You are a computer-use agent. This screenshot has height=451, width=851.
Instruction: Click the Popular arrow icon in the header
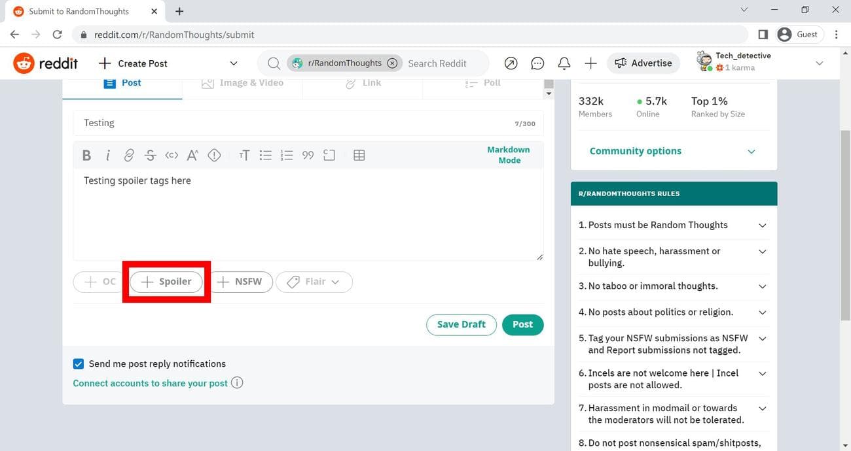[x=511, y=63]
